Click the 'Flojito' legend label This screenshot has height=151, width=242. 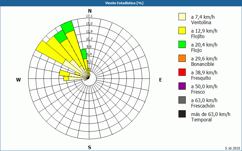[198, 37]
